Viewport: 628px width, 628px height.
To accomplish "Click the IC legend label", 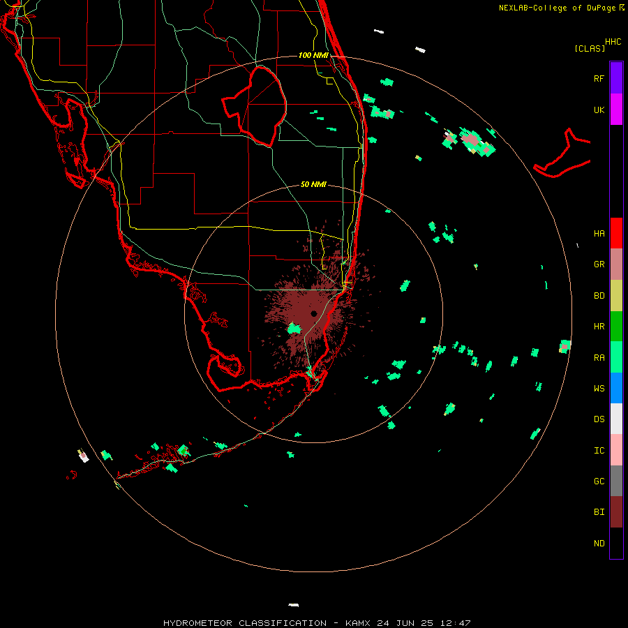I will coord(599,451).
